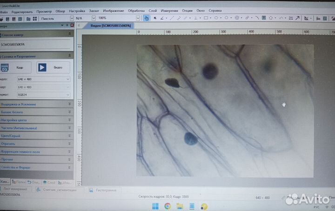Click the Windows Start button
Image resolution: width=335 pixels, height=211 pixels.
[155, 205]
